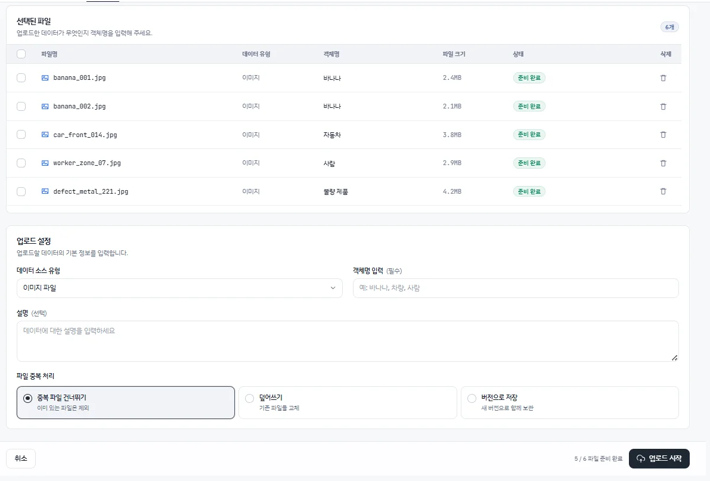Delete banana_001.jpg with its trash icon
Viewport: 710px width, 481px height.
point(663,78)
